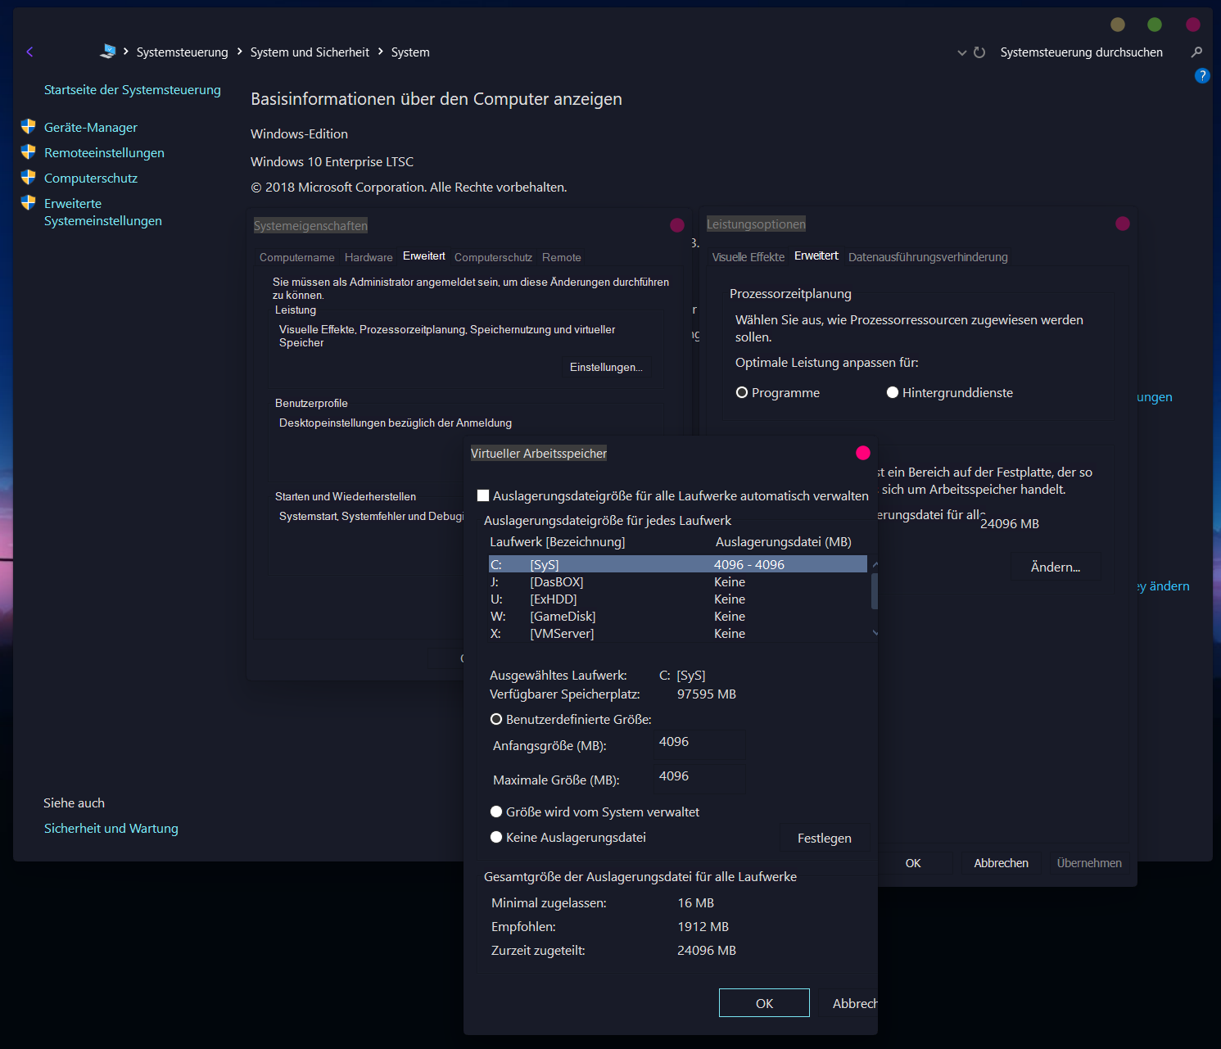Expand the breadcrumb chevron before Systemsteuerung
1221x1049 pixels.
[126, 52]
